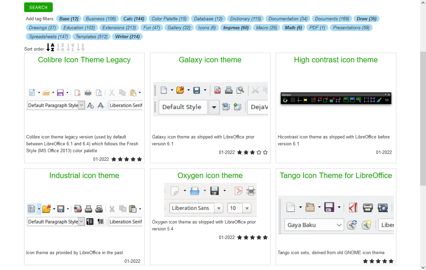426x270 pixels.
Task: Click the High contrast icon theme screenshot
Action: pyautogui.click(x=336, y=98)
